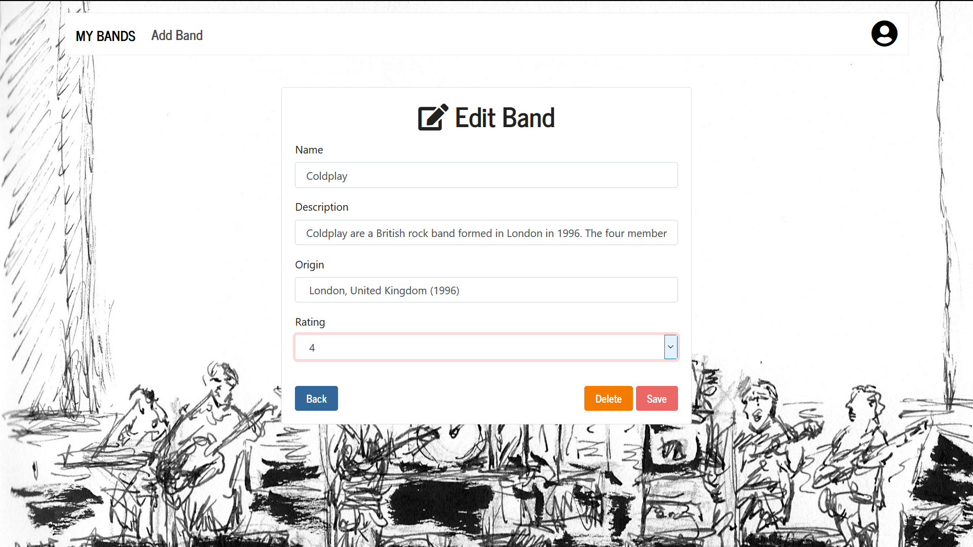The height and width of the screenshot is (547, 973).
Task: Click the Add Band menu icon
Action: coord(176,35)
